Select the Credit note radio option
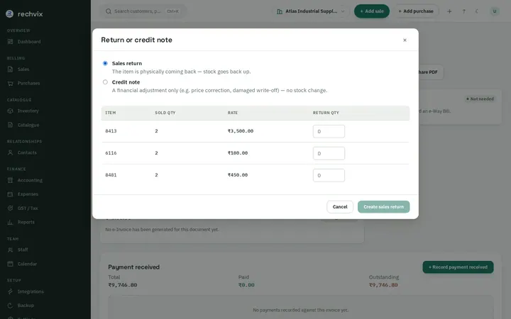 coord(105,82)
